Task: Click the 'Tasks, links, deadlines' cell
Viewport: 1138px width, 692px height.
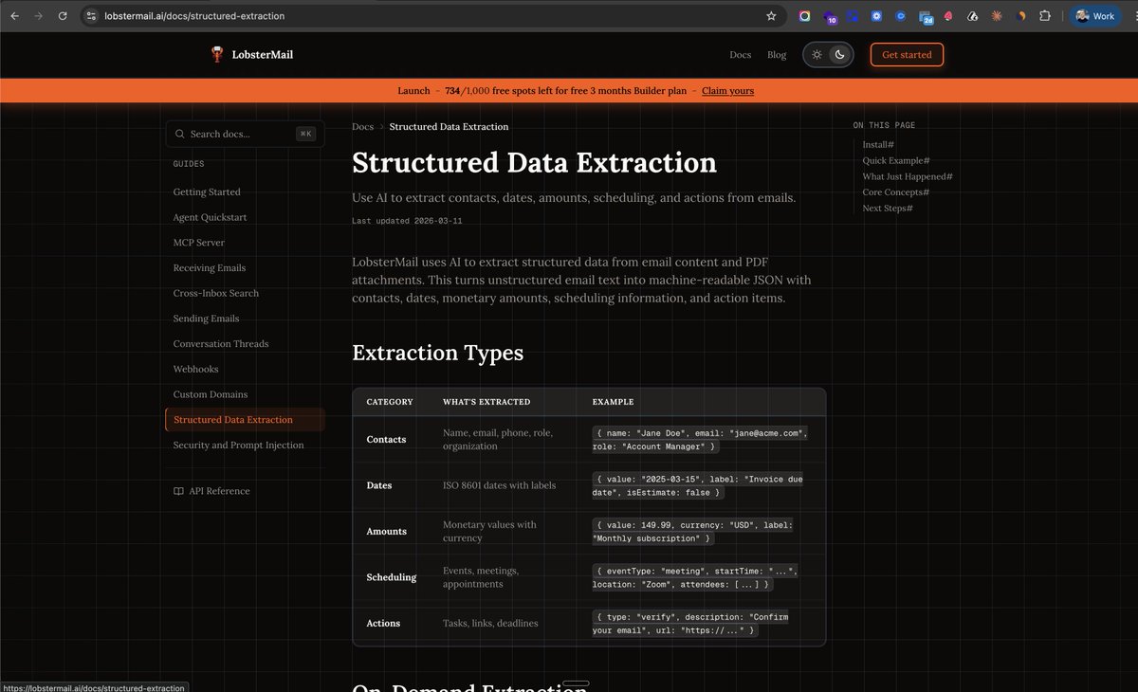Action: (490, 624)
